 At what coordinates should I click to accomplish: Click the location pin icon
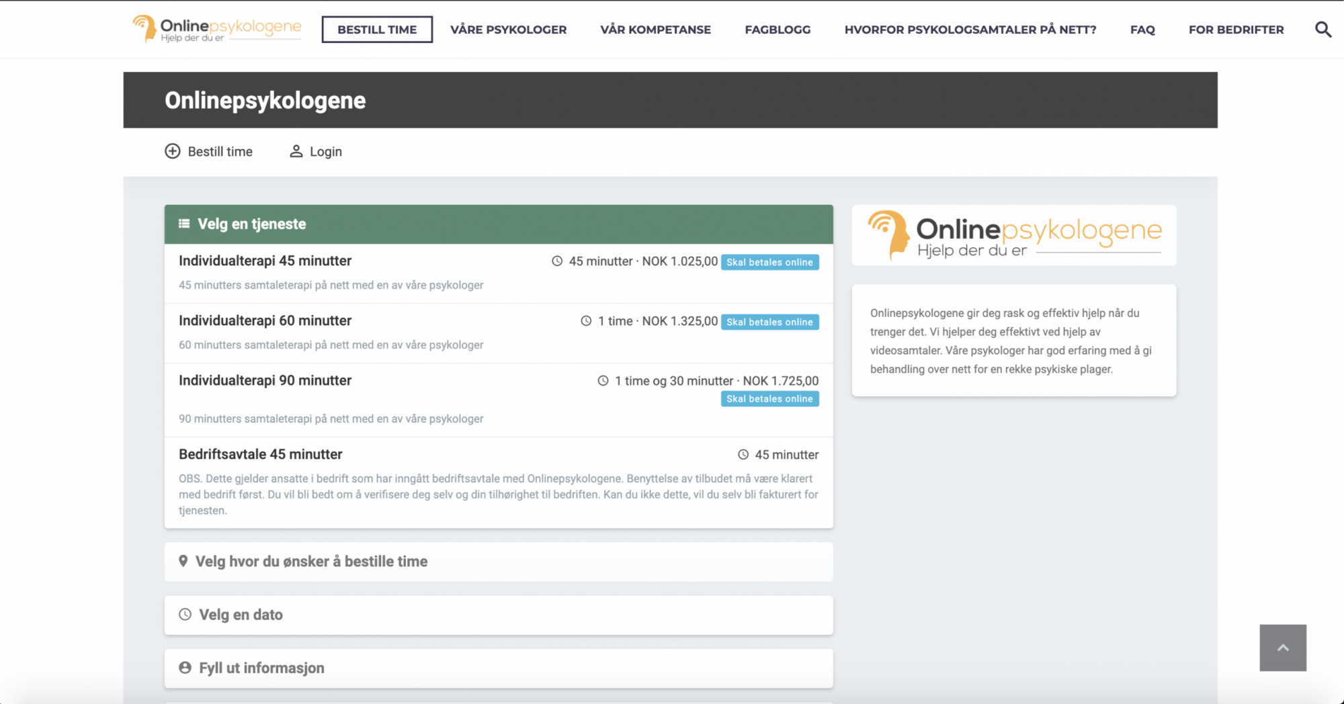coord(183,561)
